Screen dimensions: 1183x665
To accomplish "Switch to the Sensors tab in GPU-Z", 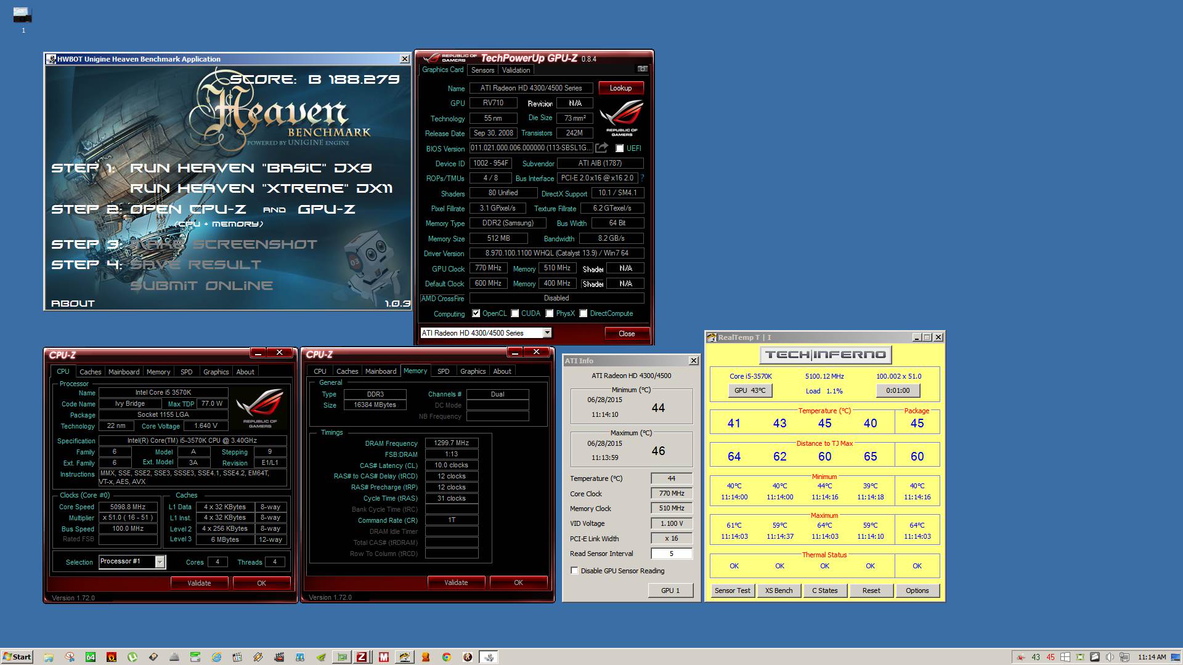I will tap(483, 70).
